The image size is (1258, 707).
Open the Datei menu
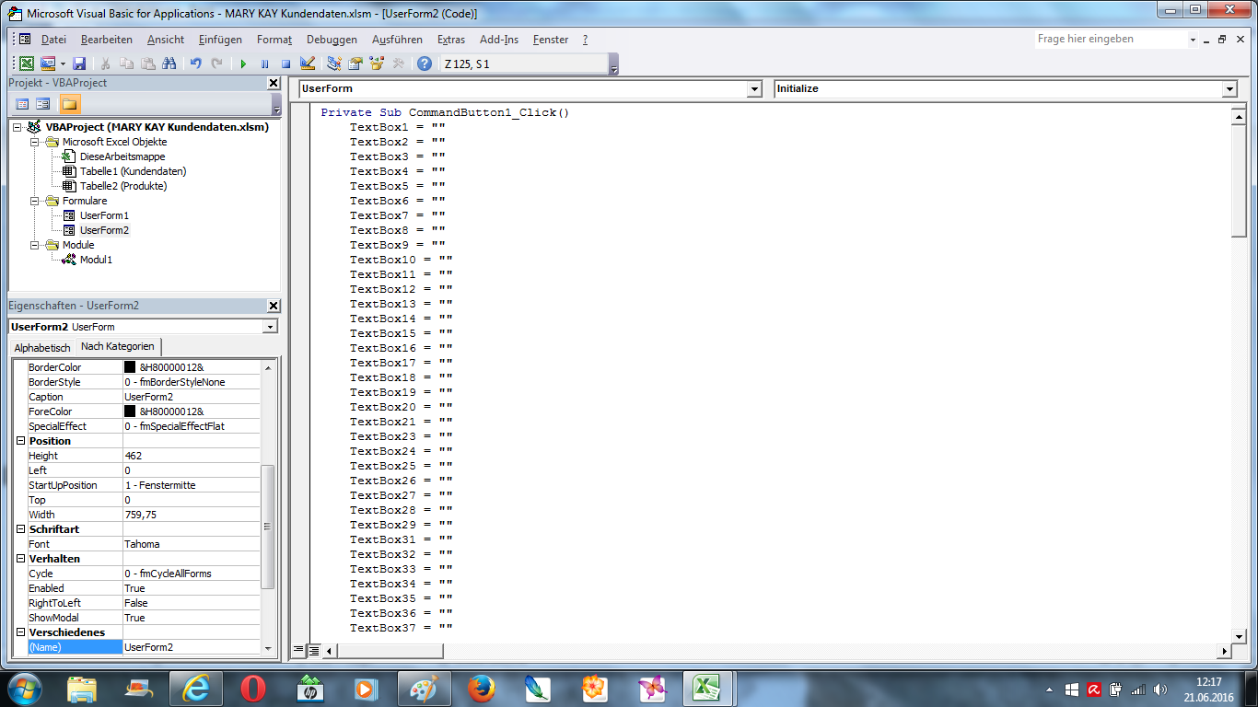pyautogui.click(x=53, y=40)
